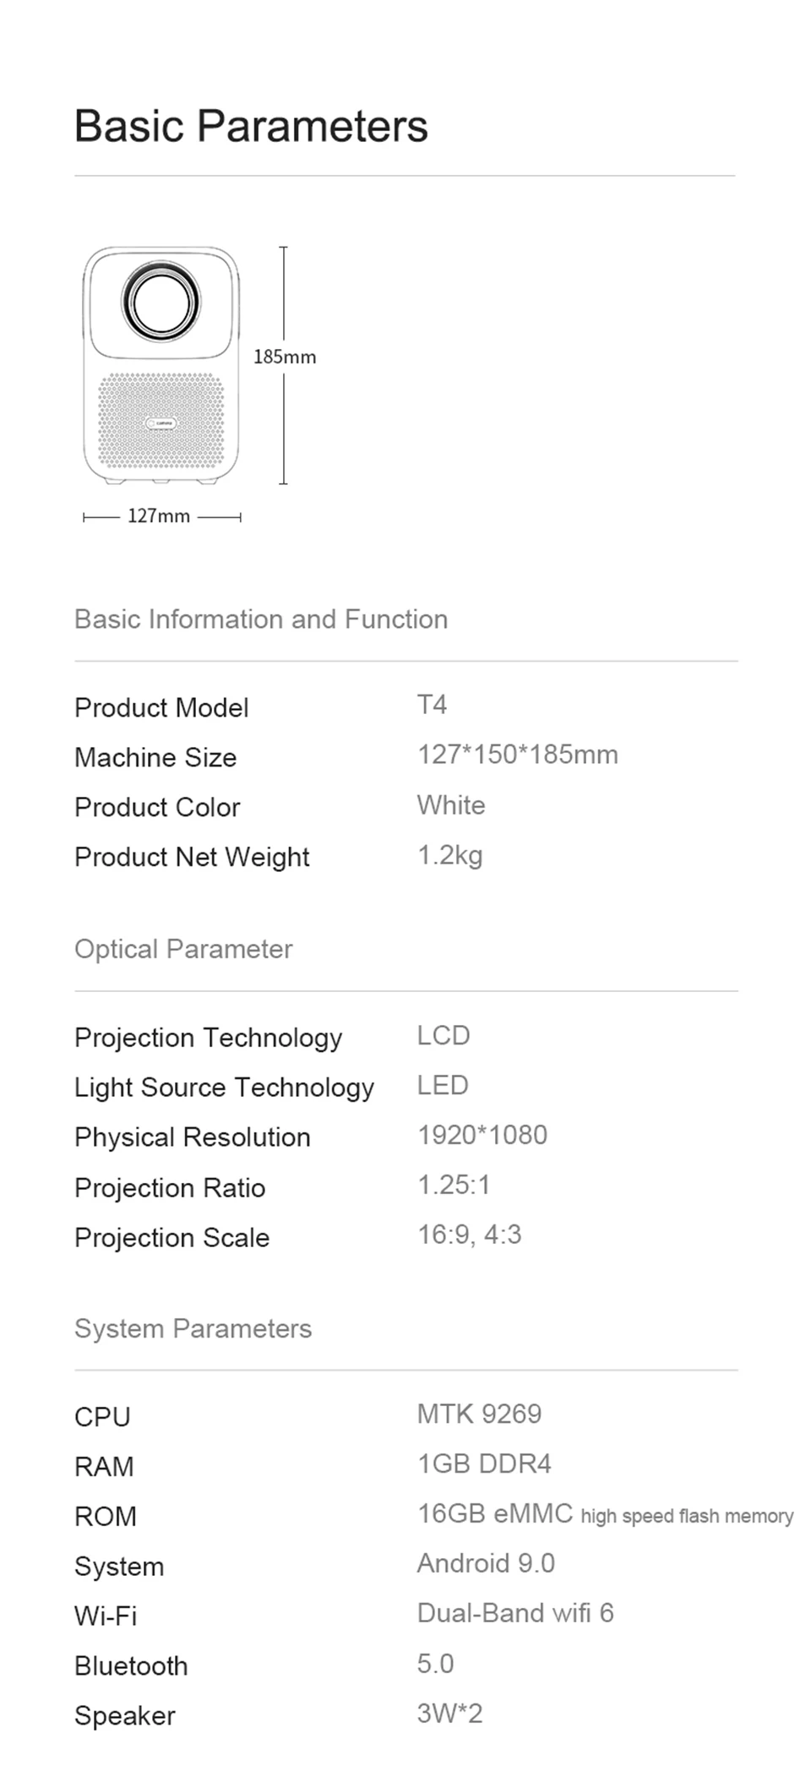Select the Basic Information and Function heading
811x1766 pixels.
click(261, 619)
